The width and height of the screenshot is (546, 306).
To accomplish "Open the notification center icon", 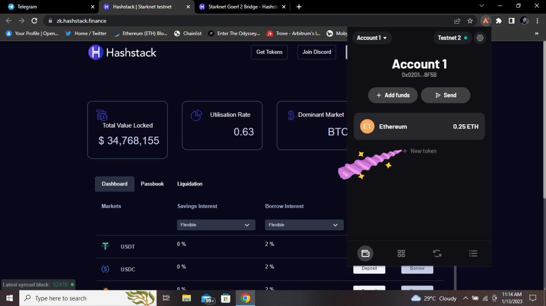I will (x=532, y=298).
